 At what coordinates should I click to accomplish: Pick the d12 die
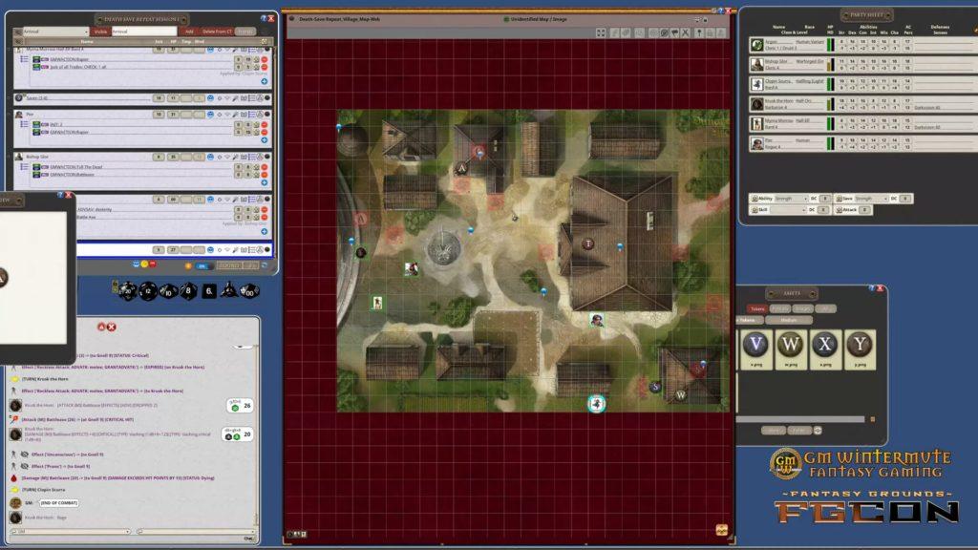[148, 290]
